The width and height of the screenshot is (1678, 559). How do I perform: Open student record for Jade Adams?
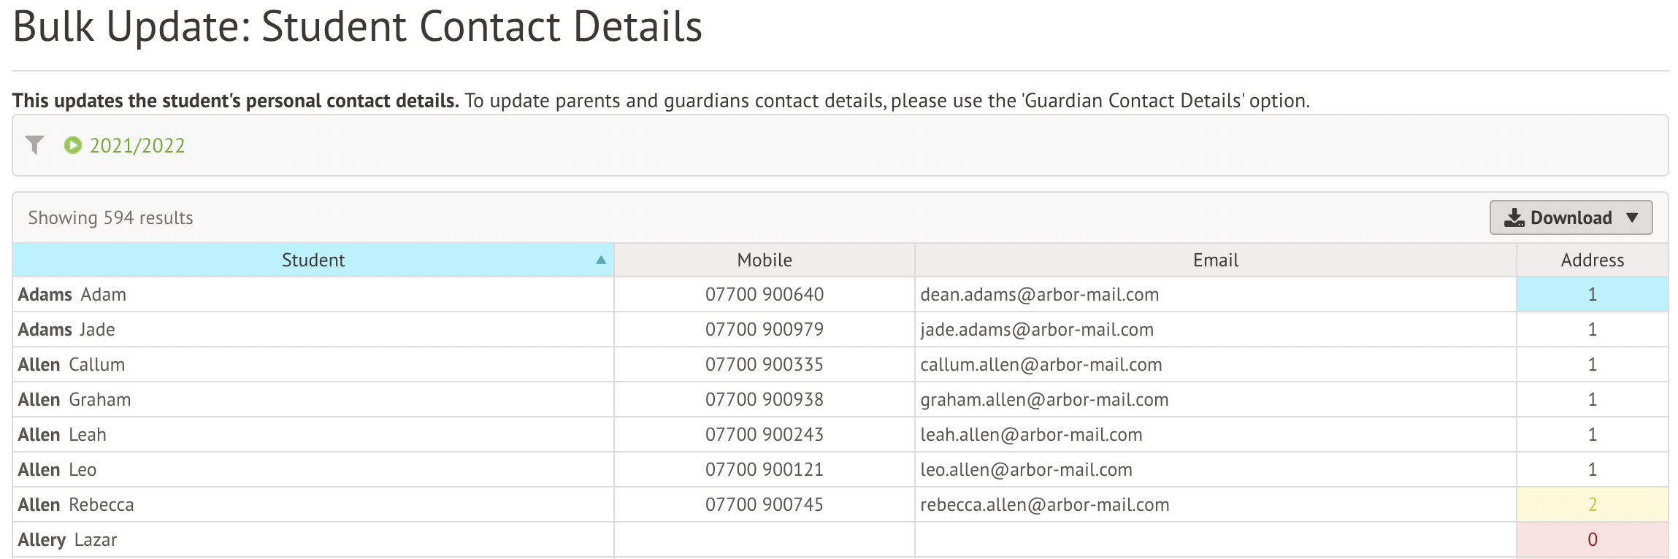(x=66, y=329)
